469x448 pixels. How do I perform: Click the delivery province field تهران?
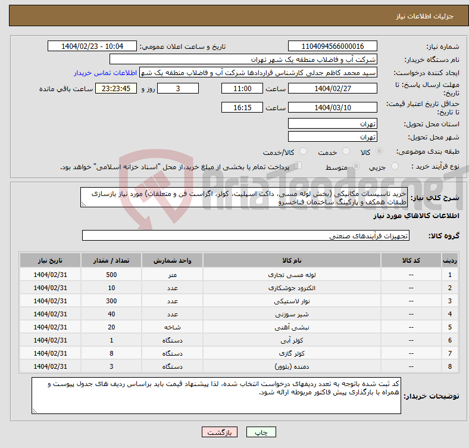[332, 123]
